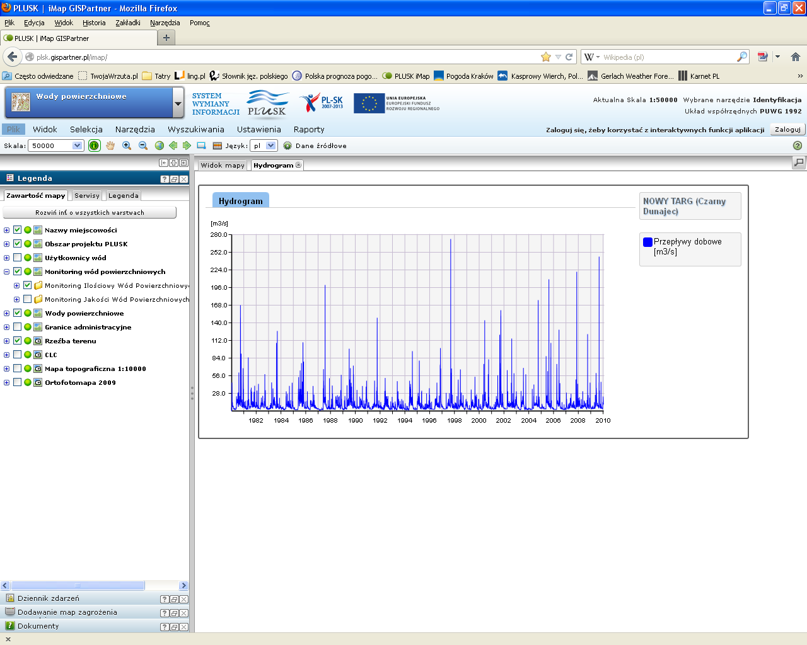Click the Dokumenty panel restore icon
The image size is (807, 645).
coord(174,627)
